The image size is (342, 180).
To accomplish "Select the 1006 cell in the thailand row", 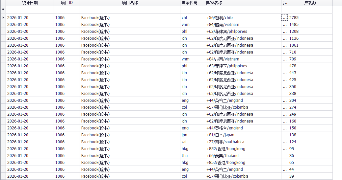I will [x=67, y=156].
